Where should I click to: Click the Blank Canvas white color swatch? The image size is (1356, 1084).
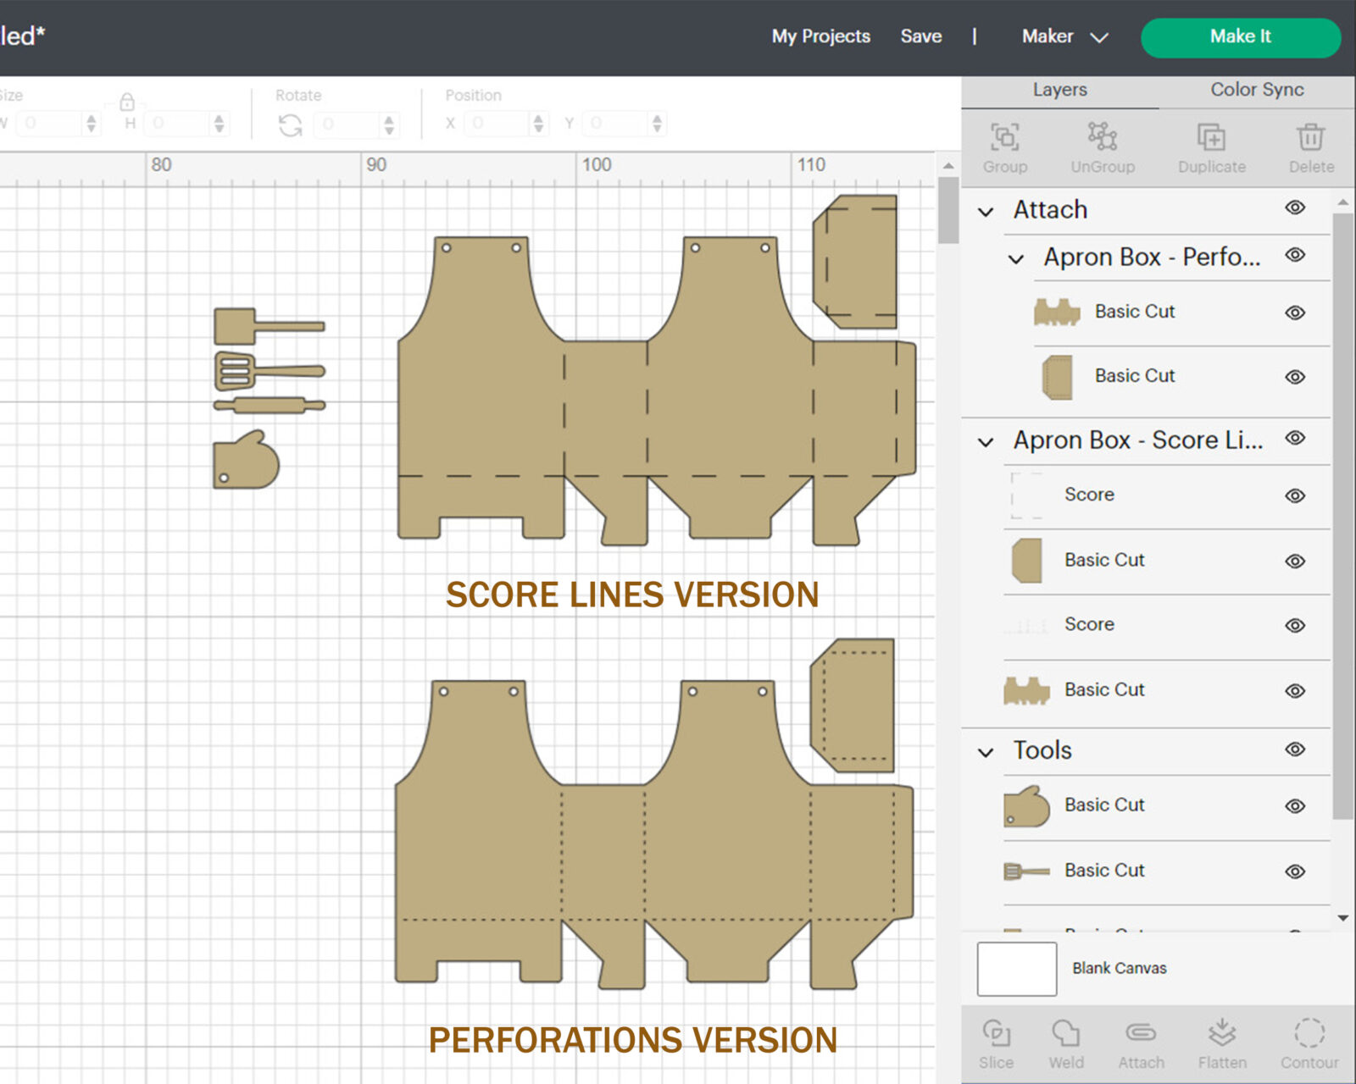click(x=1017, y=969)
